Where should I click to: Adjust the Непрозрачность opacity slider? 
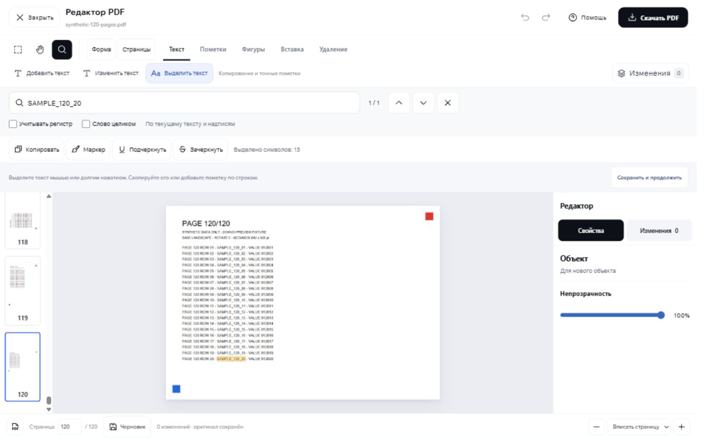[613, 315]
